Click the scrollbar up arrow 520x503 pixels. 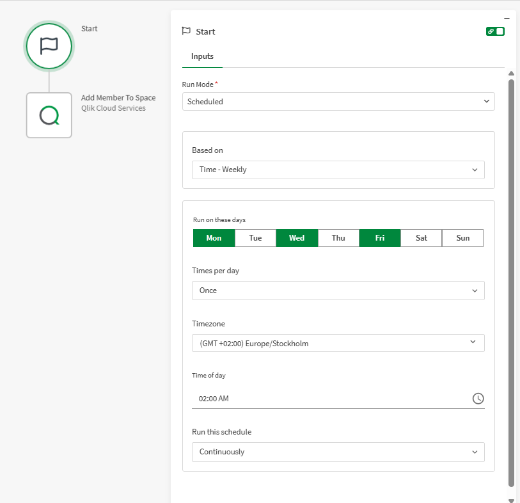(x=511, y=74)
